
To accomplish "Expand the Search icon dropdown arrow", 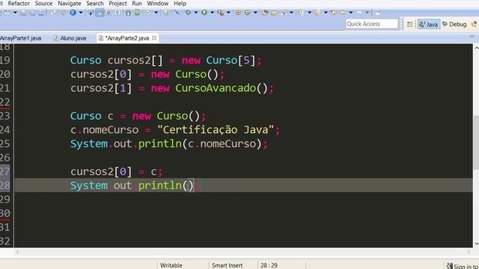I will 291,13.
